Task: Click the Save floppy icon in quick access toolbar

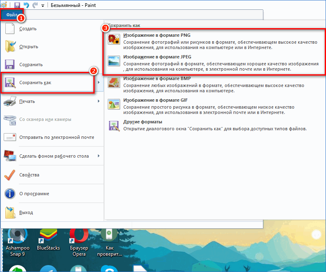Action: [x=17, y=5]
